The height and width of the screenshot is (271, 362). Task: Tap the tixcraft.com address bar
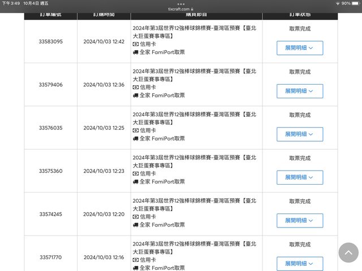tap(180, 10)
